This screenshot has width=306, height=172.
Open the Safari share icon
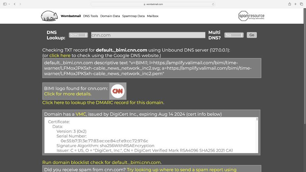coord(290,4)
